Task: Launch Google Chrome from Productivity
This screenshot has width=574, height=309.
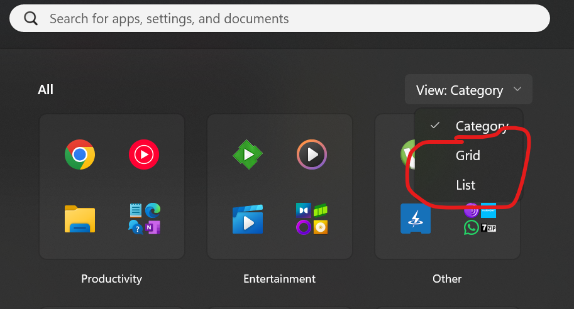Action: 80,154
